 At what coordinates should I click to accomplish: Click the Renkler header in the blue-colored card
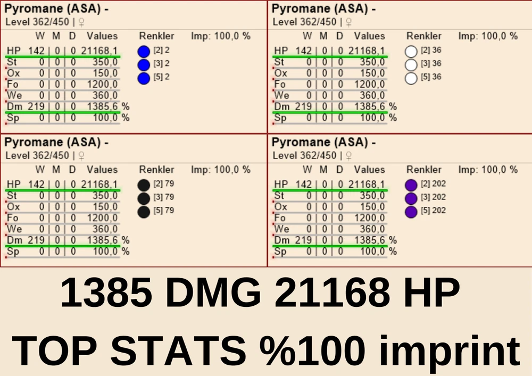click(x=156, y=36)
